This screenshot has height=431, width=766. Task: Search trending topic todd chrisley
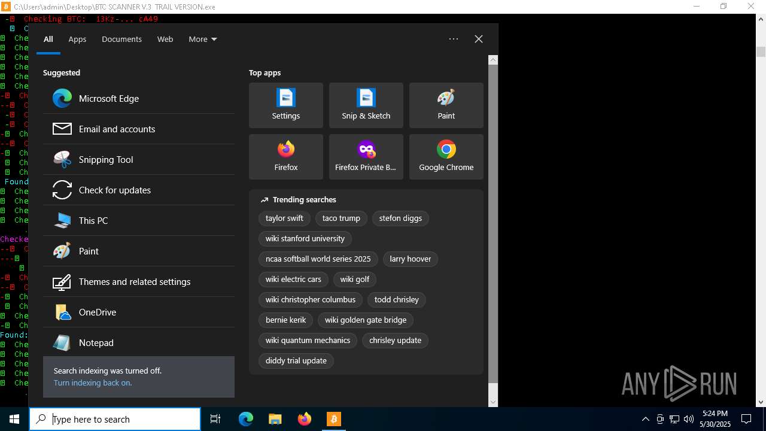point(397,300)
